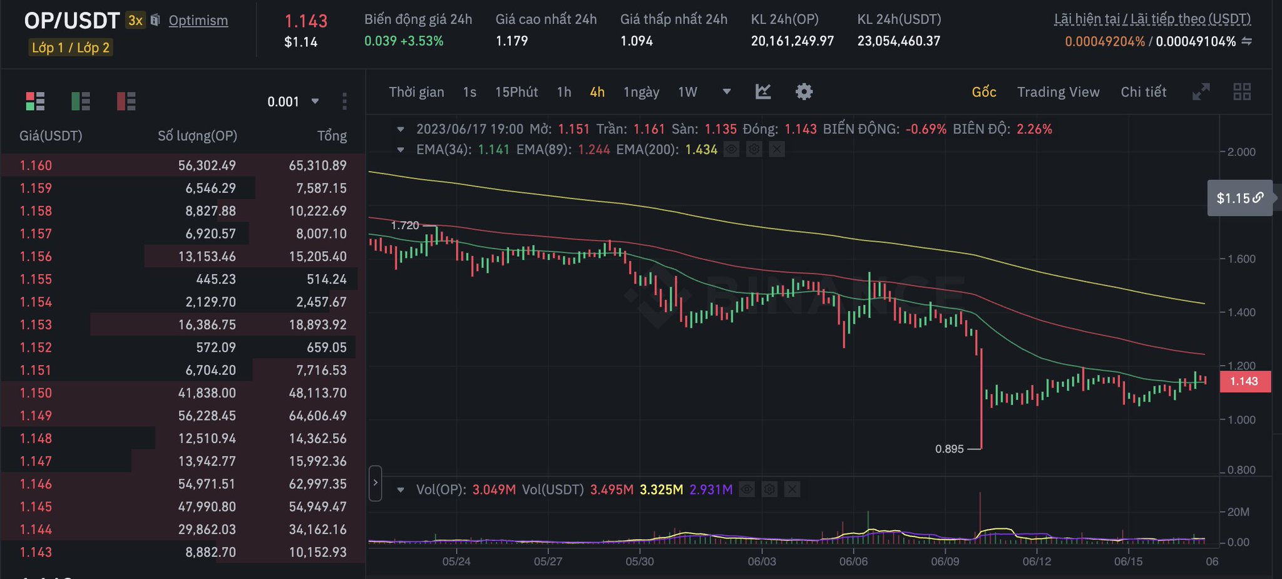Open price precision 0.001 dropdown

[x=293, y=101]
